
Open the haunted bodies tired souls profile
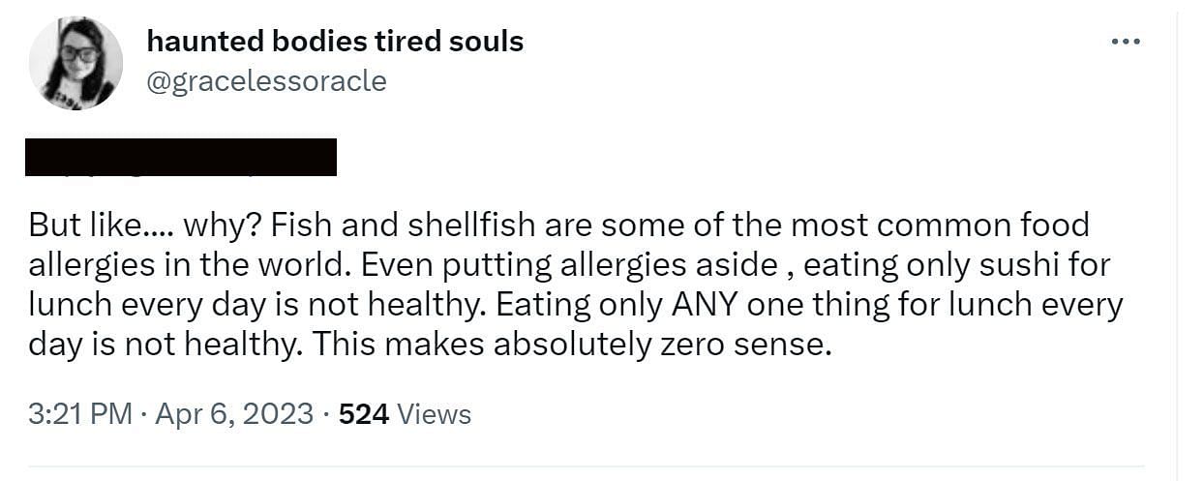335,42
